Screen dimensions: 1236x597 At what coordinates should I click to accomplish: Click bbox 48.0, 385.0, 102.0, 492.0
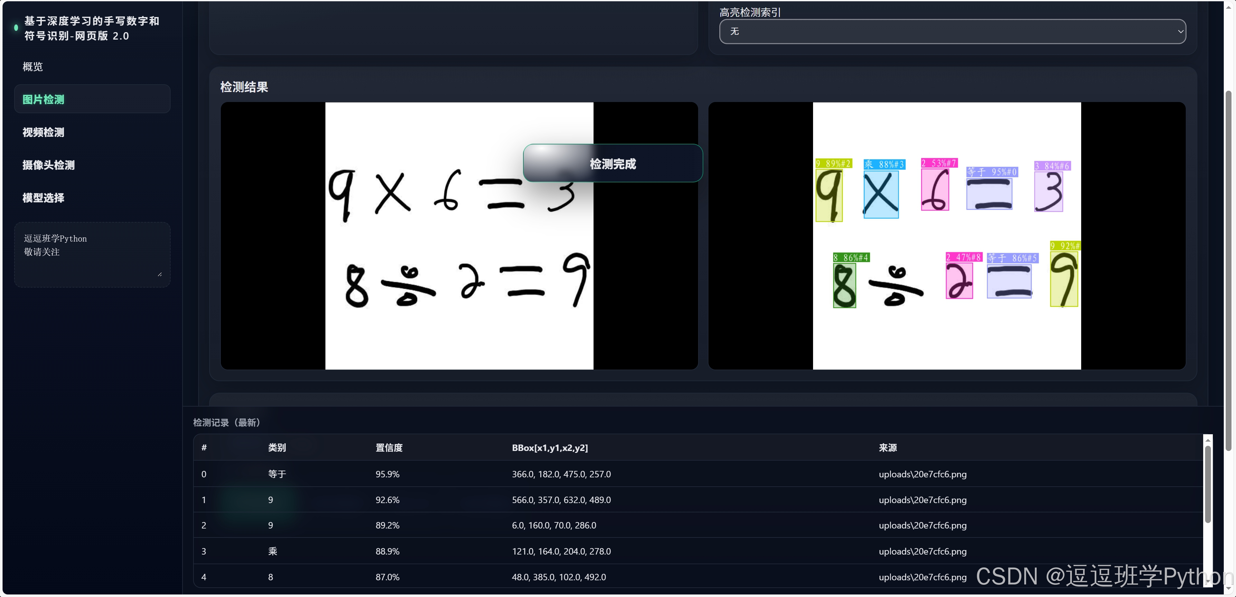[558, 577]
